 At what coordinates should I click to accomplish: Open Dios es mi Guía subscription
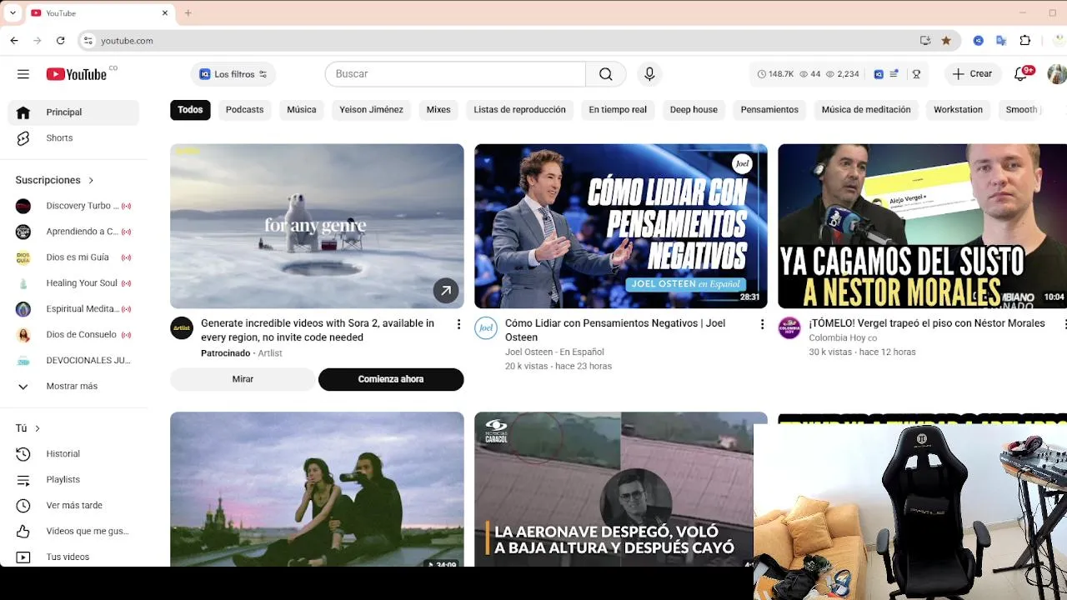[x=73, y=257]
